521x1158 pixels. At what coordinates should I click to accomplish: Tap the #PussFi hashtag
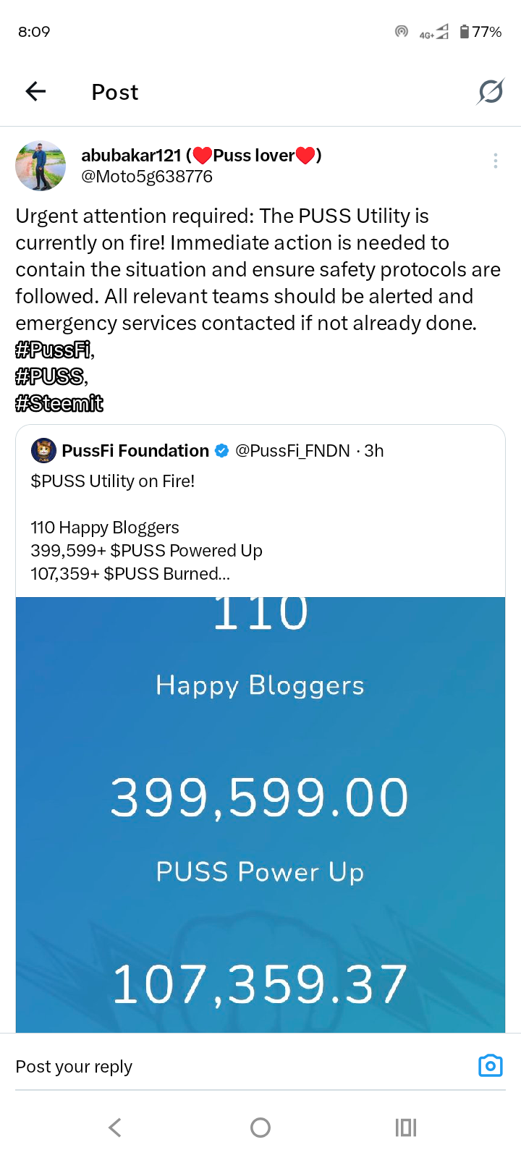pos(54,350)
